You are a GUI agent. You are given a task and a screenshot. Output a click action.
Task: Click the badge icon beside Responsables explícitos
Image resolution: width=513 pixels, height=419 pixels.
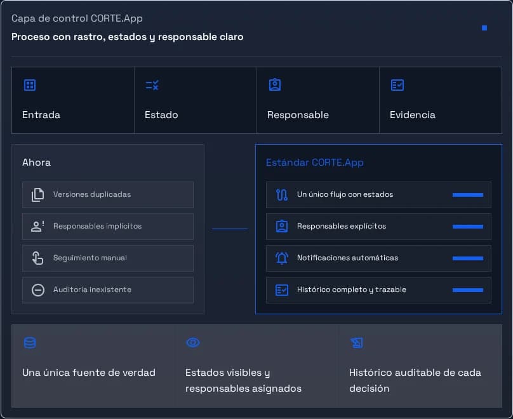click(282, 227)
